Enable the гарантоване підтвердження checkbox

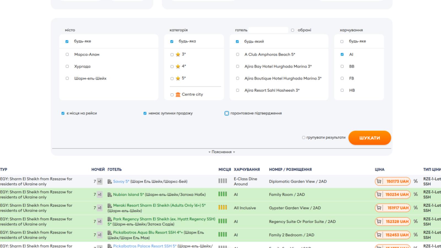point(227,113)
